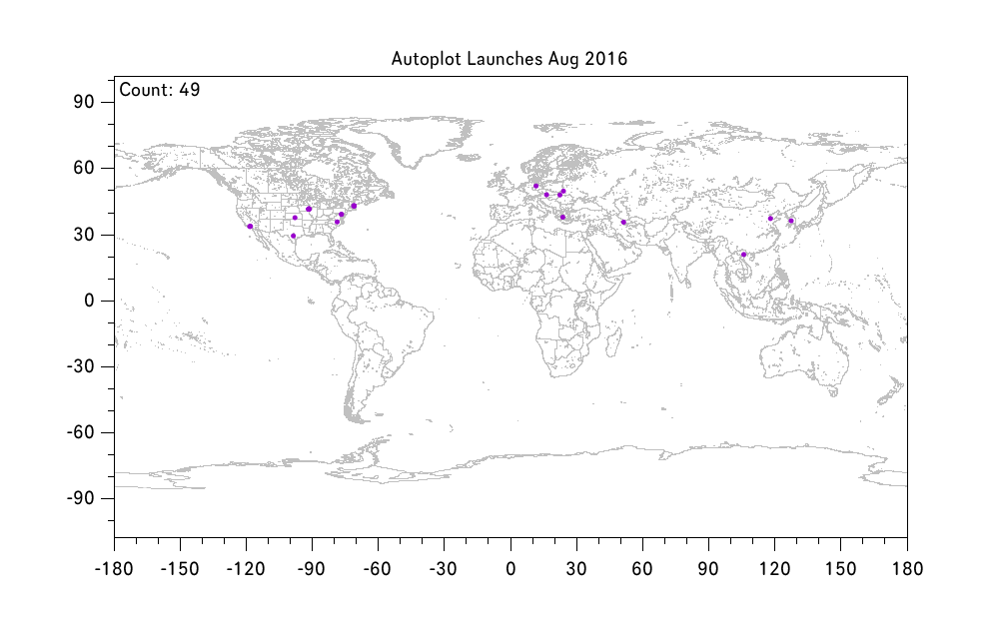Click the y-axis tick label "90"

[84, 102]
